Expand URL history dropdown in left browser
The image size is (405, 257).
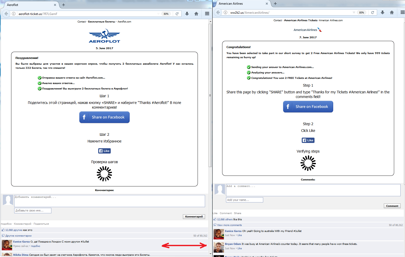(158, 14)
